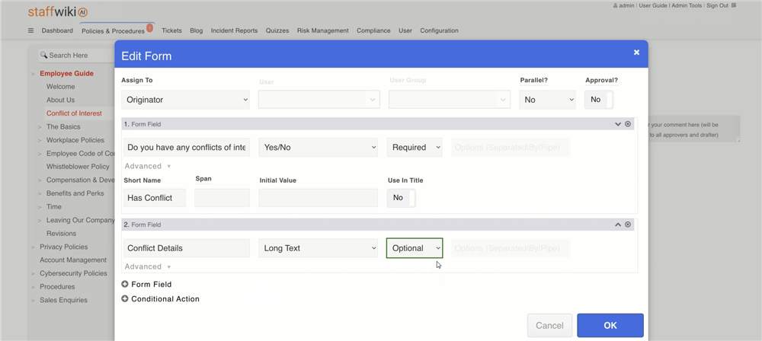Toggle the Use In Title switch

pyautogui.click(x=402, y=198)
